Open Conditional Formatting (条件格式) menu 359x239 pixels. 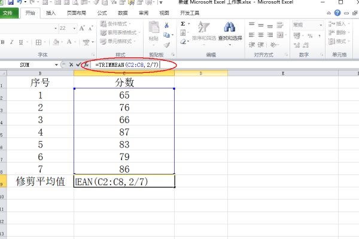pos(115,24)
